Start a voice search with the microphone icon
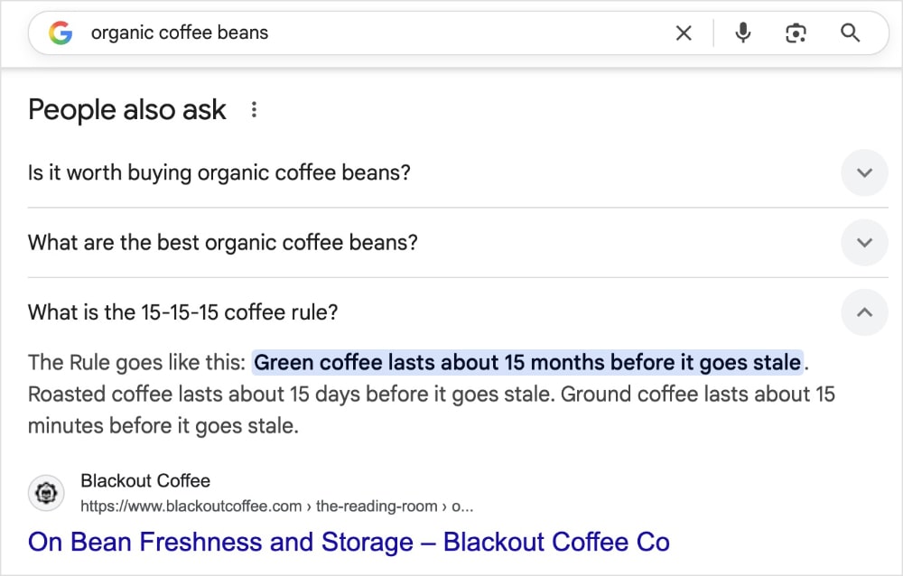 click(742, 33)
